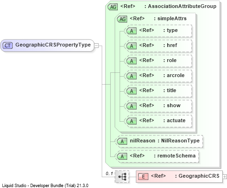Screen dimensions: 227x188
Task: Click the A icon for remoteSchema attribute
Action: pos(122,157)
